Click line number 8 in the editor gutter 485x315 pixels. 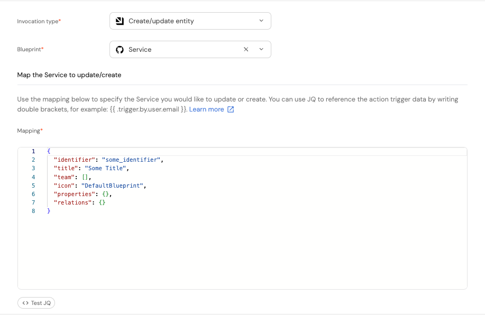click(33, 211)
